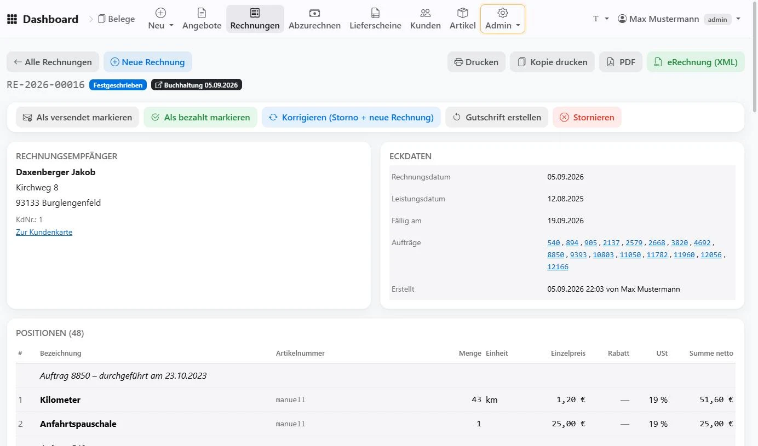The height and width of the screenshot is (446, 758).
Task: Click Als bezahlt markieren
Action: point(200,117)
